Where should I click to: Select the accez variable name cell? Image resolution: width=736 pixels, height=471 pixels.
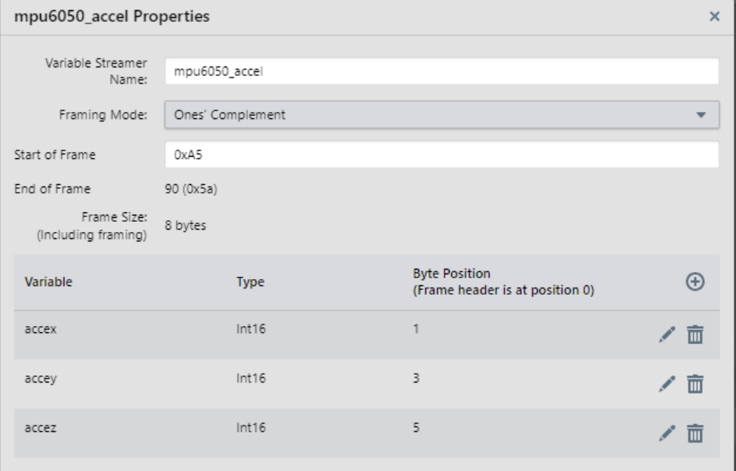[41, 428]
